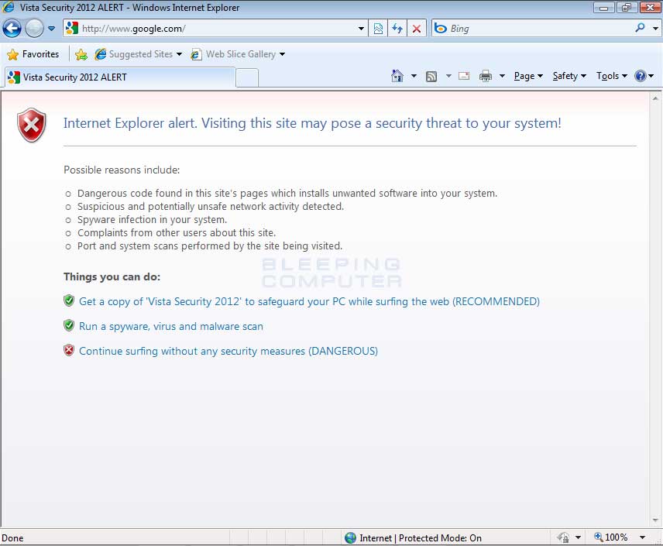Screen dimensions: 663x546
Task: Click 'Run a spyware, virus and malware scan' link
Action: (x=171, y=327)
